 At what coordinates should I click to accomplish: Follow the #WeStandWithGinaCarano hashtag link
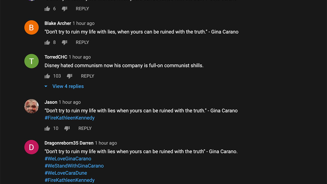point(74,166)
